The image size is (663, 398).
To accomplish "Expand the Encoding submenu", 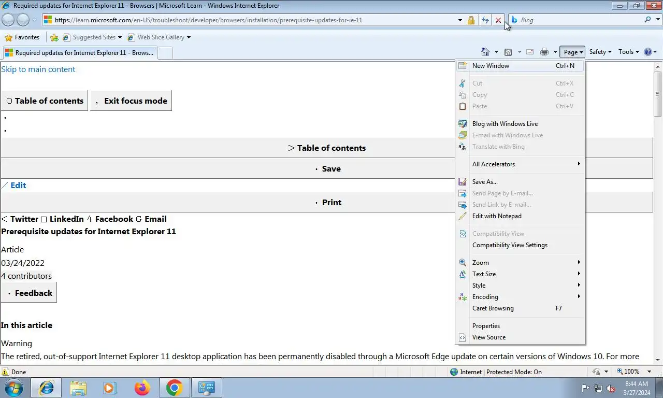I will (x=520, y=297).
